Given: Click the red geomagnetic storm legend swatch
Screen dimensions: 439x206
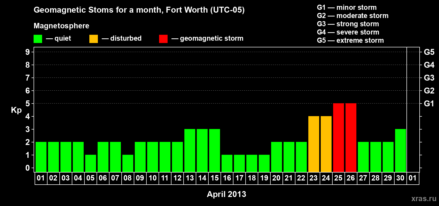Looking at the screenshot, I should point(163,39).
